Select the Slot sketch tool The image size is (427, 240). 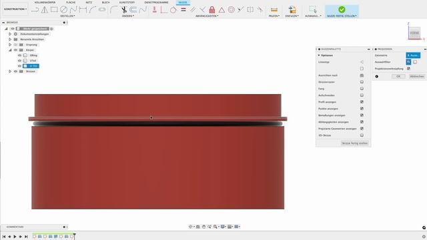[102, 10]
